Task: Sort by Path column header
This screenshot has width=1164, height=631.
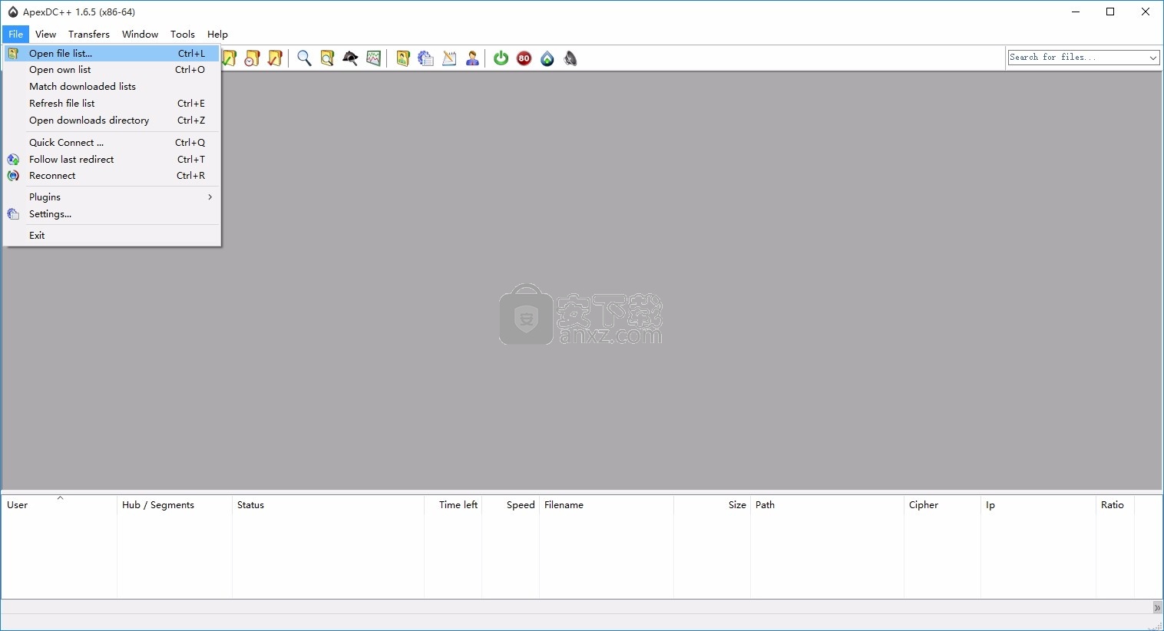Action: click(x=827, y=505)
